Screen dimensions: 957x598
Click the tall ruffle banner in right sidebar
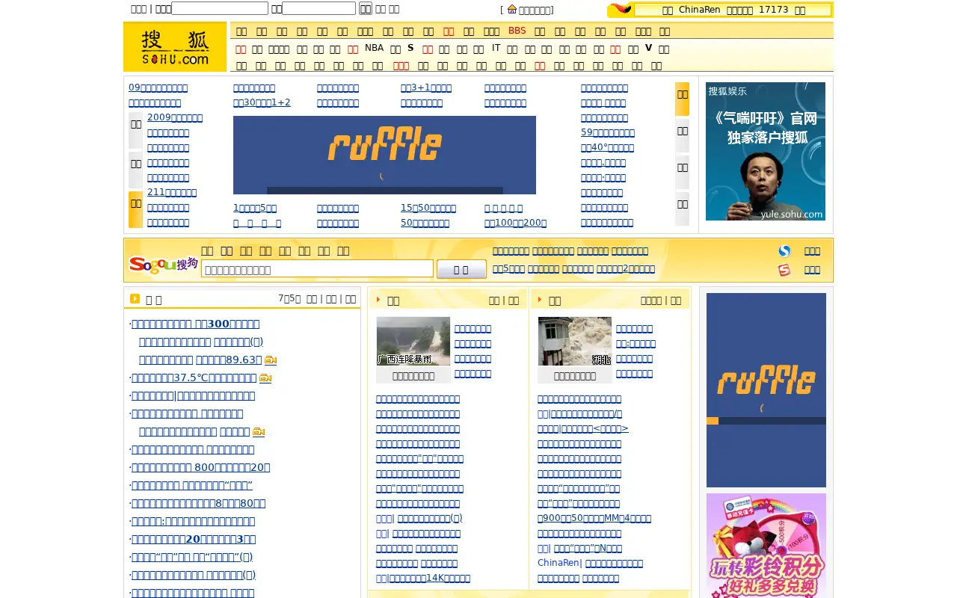pos(766,390)
